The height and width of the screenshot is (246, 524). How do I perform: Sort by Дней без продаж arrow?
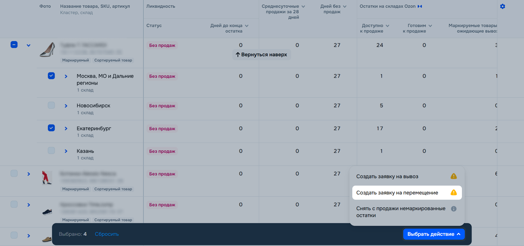pos(344,6)
